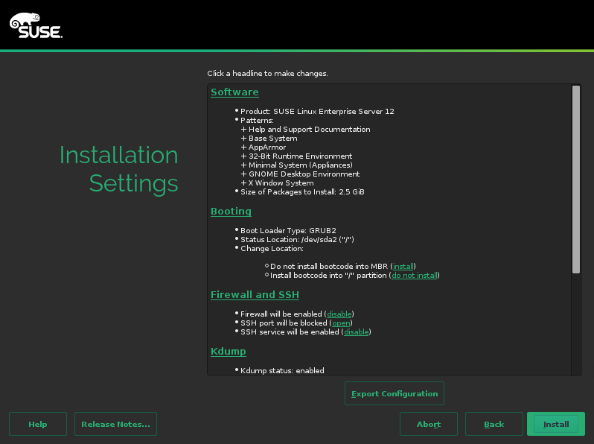The width and height of the screenshot is (594, 444).
Task: Click 'Boot Loader Type: GRUB2' text
Action: 288,230
